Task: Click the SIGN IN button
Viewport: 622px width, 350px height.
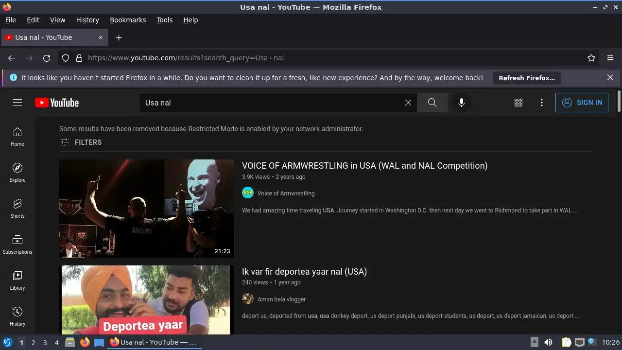Action: [x=582, y=103]
